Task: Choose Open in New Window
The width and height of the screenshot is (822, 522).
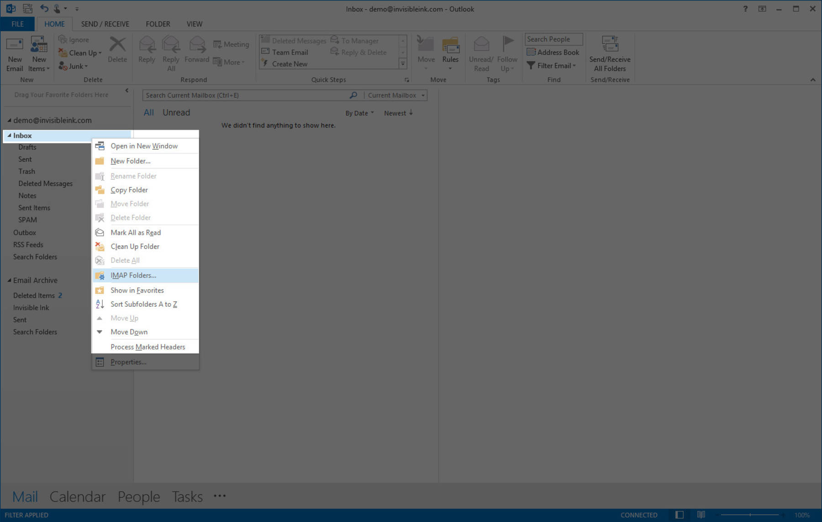Action: (x=146, y=146)
